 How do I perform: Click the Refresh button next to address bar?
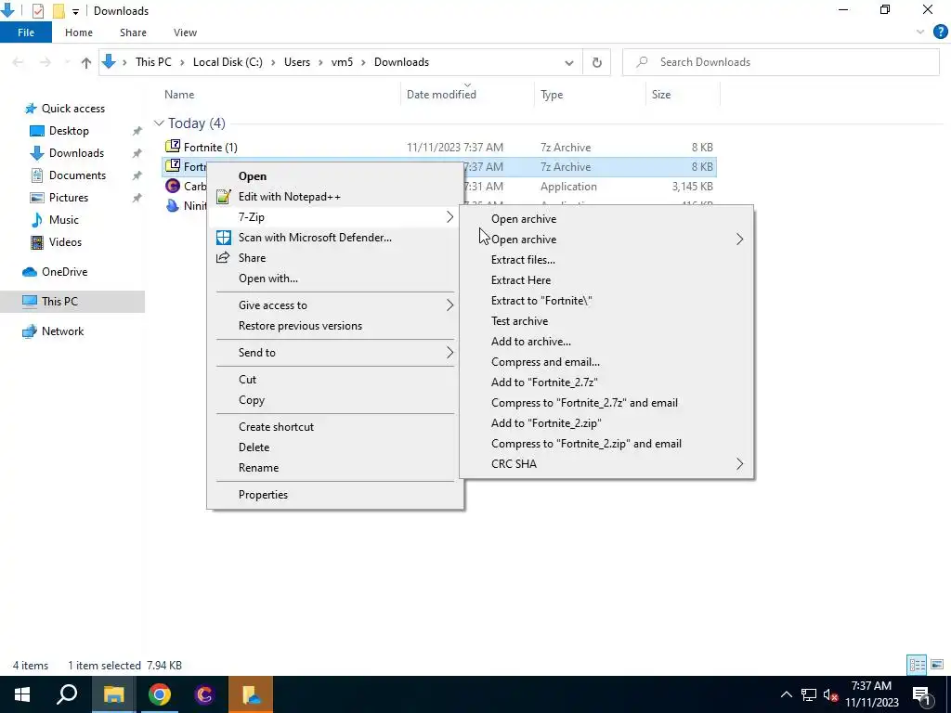[x=597, y=62]
